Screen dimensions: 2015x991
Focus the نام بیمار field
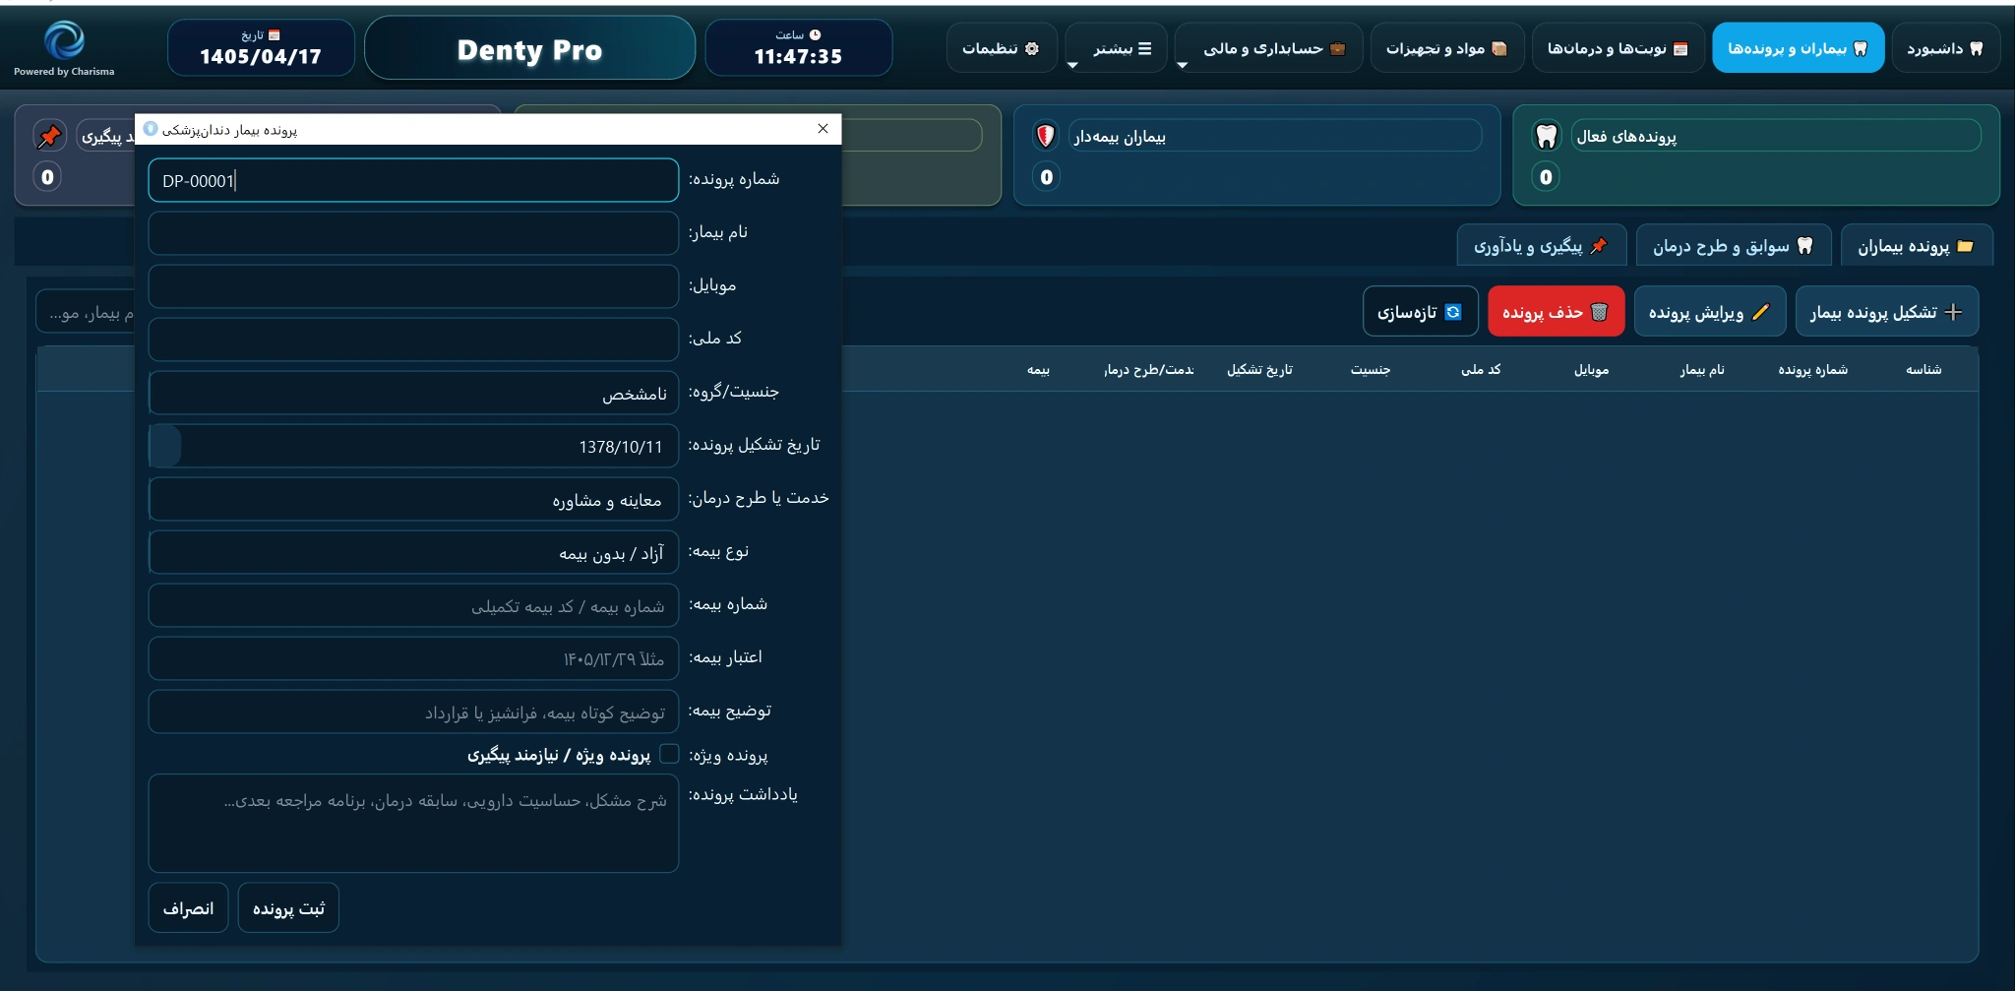click(413, 233)
